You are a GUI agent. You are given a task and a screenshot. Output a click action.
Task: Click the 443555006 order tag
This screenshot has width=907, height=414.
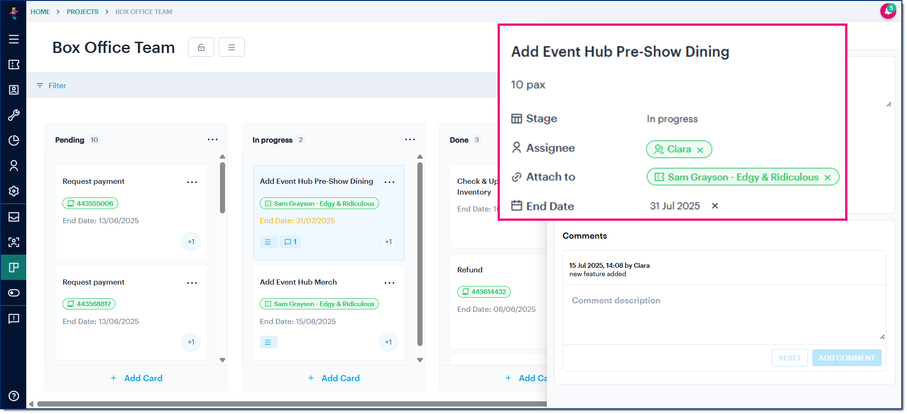[90, 203]
